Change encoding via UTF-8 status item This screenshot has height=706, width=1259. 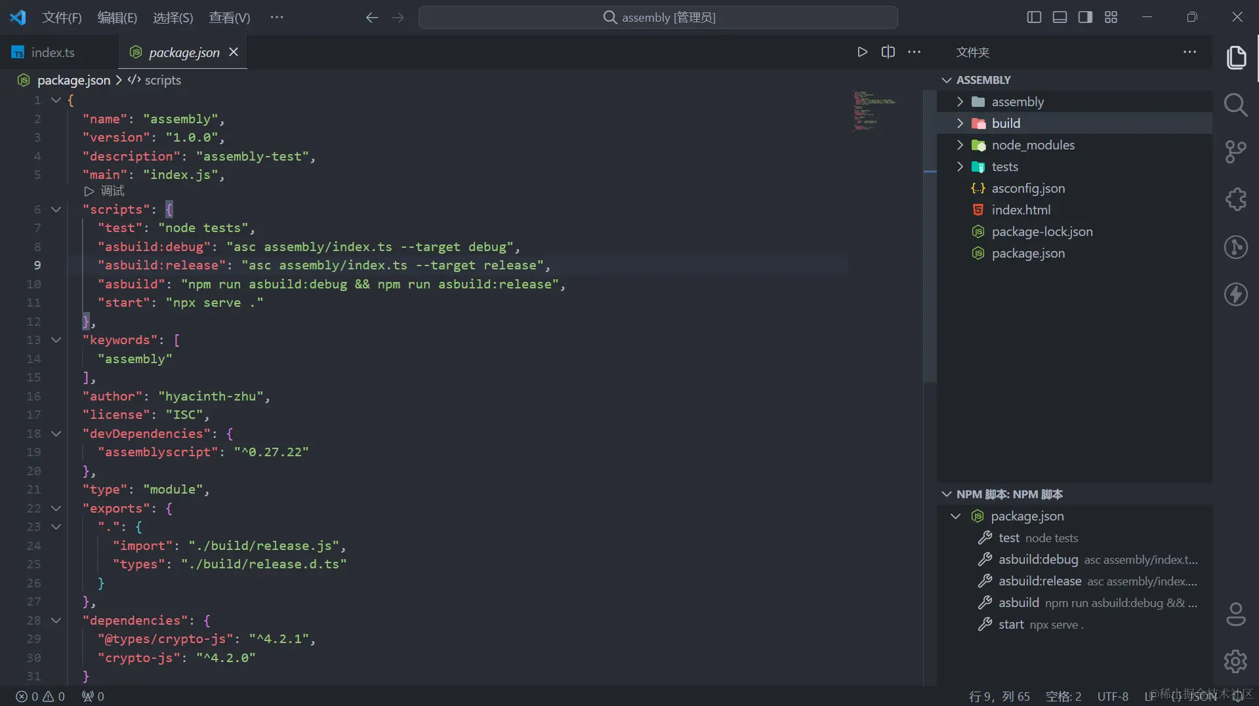pos(1113,696)
